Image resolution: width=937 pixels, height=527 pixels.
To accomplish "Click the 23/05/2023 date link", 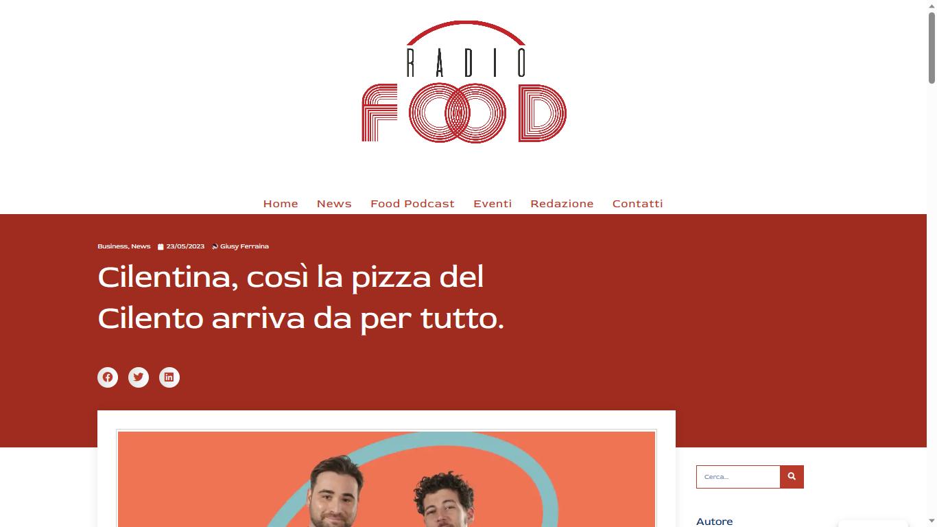I will pyautogui.click(x=185, y=246).
